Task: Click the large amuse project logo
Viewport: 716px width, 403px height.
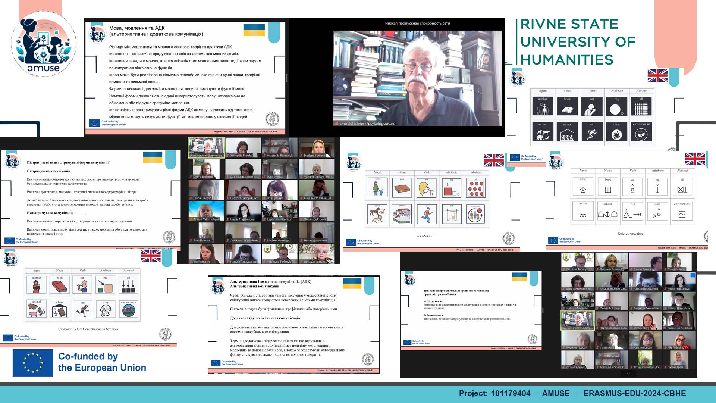Action: (x=44, y=44)
